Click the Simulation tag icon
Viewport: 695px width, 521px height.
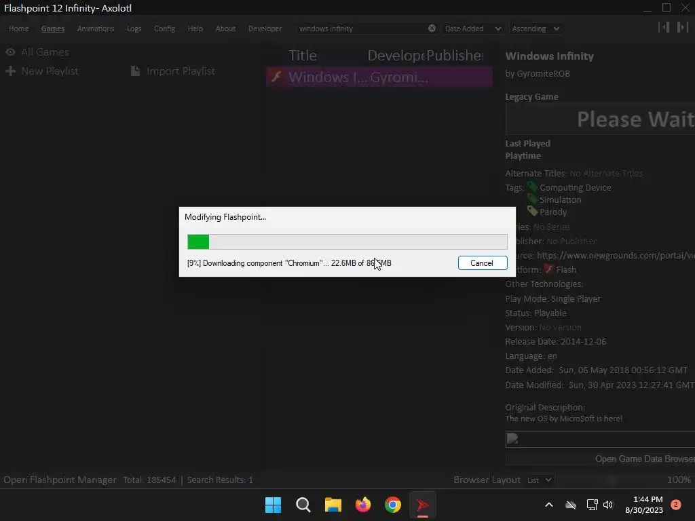532,199
